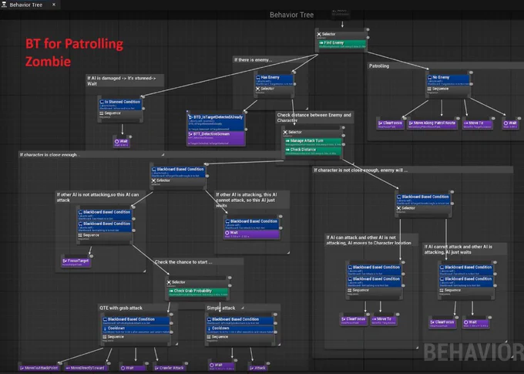The height and width of the screenshot is (374, 524).
Task: Click Selector title above Check Grab Probability
Action: point(179,282)
